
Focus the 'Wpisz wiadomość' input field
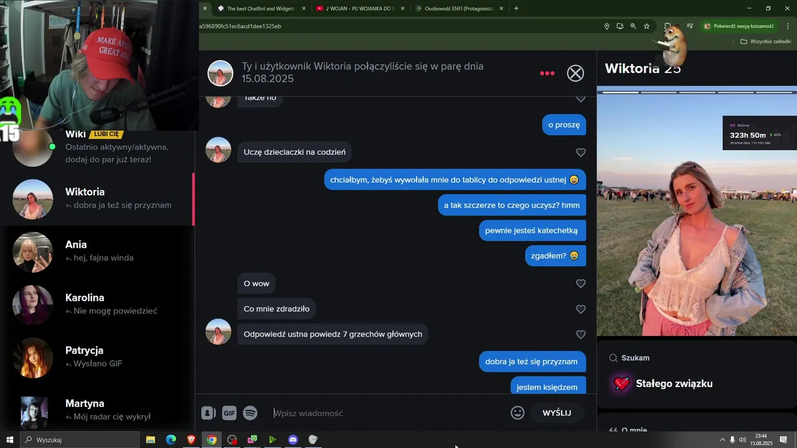pyautogui.click(x=389, y=413)
